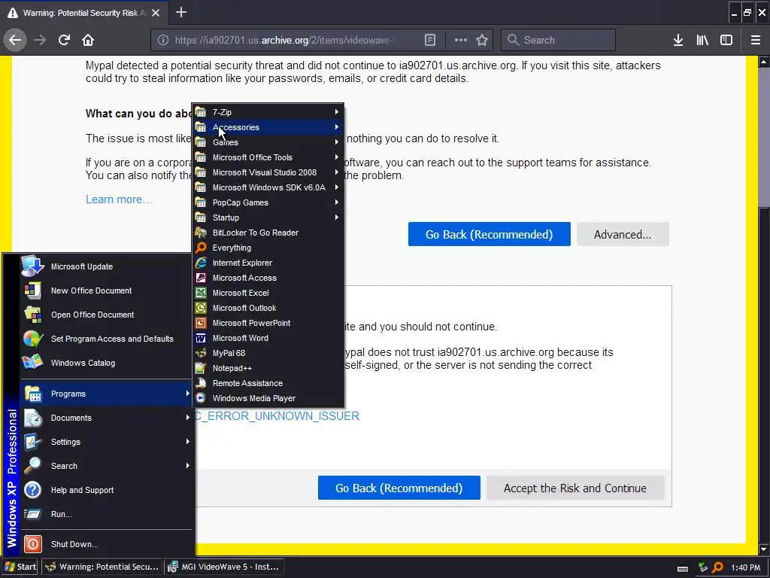Select New Office Document in Start menu

[x=107, y=291]
